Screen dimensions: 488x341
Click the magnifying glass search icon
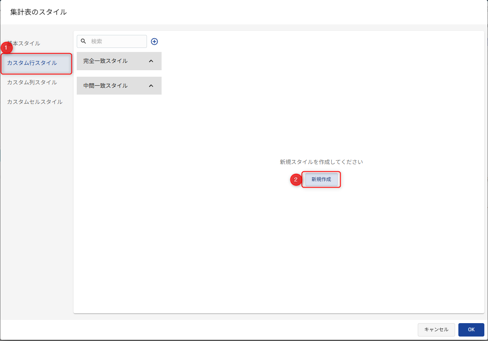click(84, 41)
